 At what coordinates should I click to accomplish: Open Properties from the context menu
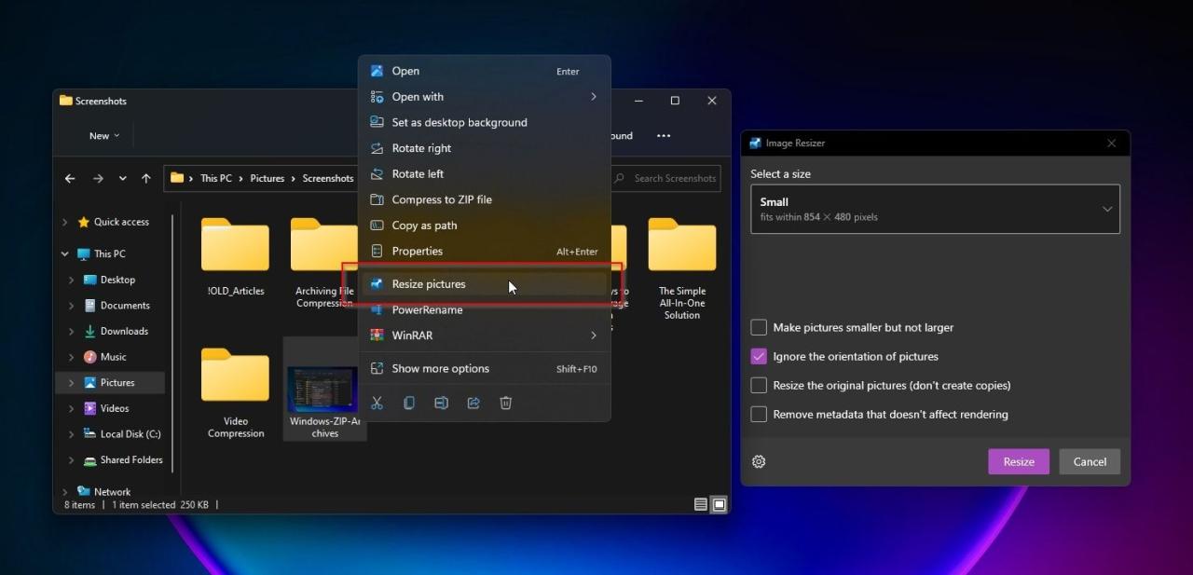485,251
